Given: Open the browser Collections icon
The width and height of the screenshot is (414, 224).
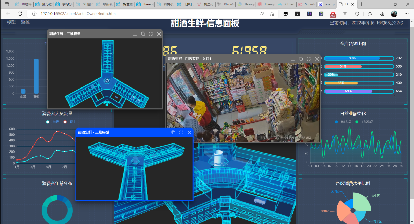Looking at the screenshot, I should tap(382, 14).
